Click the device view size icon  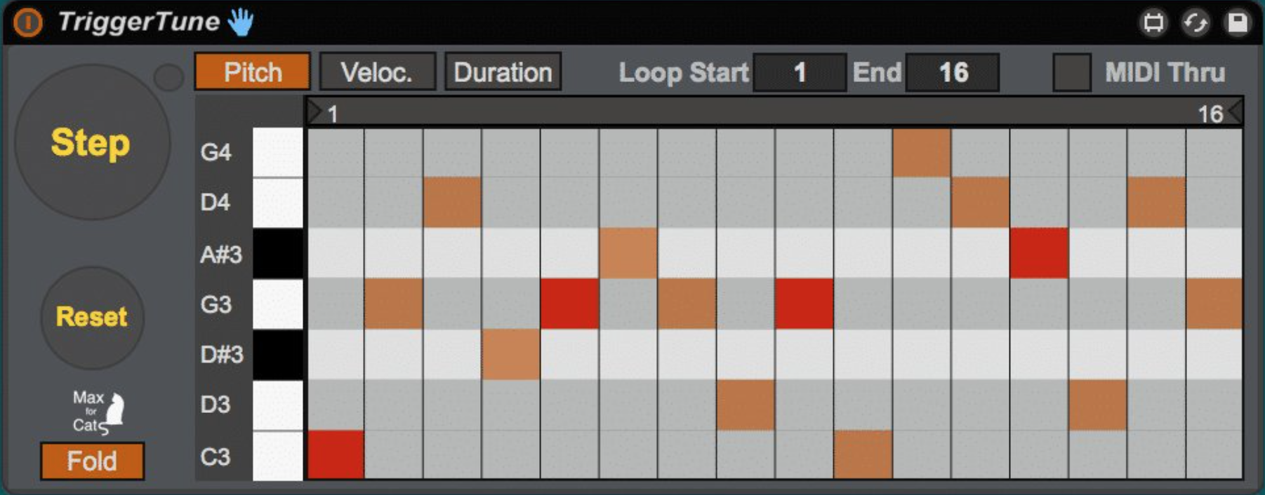point(1153,22)
